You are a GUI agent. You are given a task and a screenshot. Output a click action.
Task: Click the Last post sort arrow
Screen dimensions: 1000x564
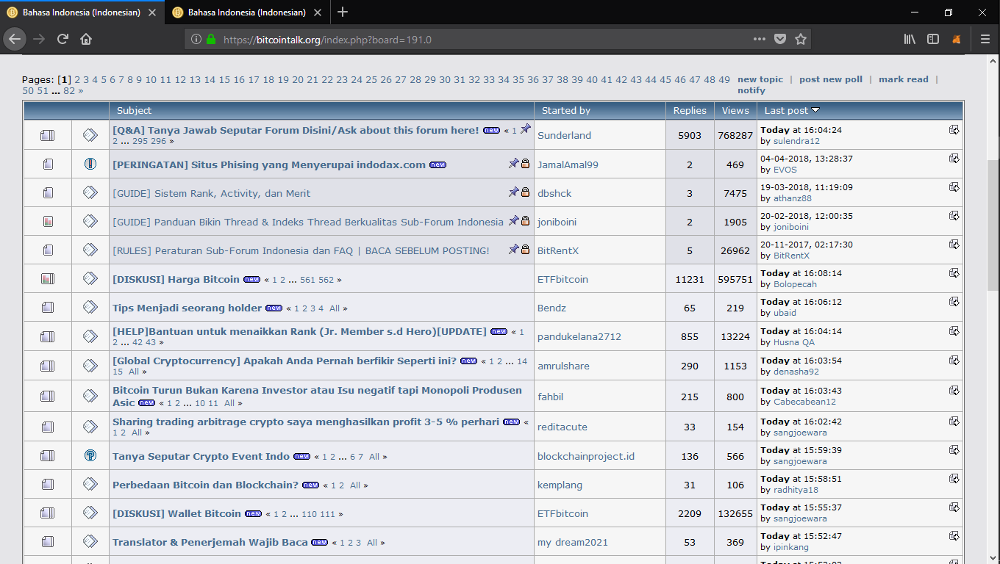pos(815,110)
